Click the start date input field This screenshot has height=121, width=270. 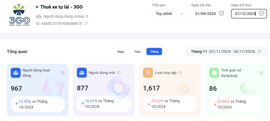point(206,14)
